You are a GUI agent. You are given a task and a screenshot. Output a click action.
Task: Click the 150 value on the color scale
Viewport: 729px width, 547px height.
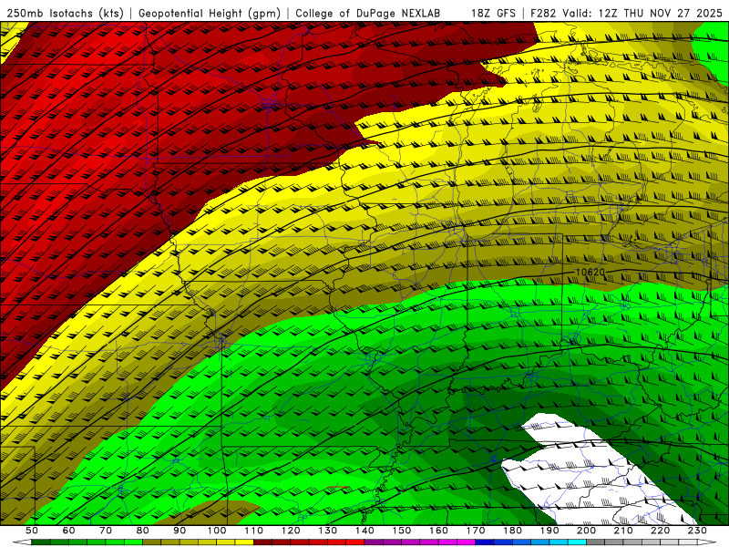(402, 531)
